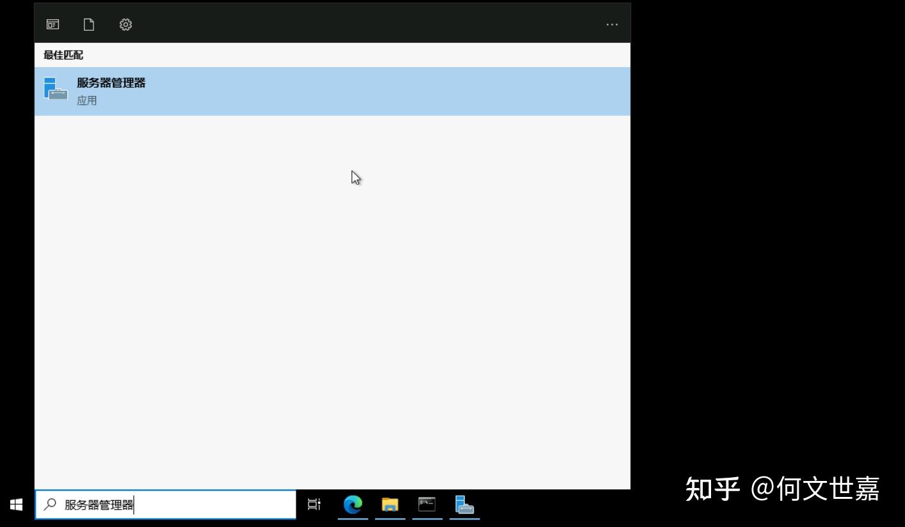
Task: Open the more options (···) menu
Action: 612,24
